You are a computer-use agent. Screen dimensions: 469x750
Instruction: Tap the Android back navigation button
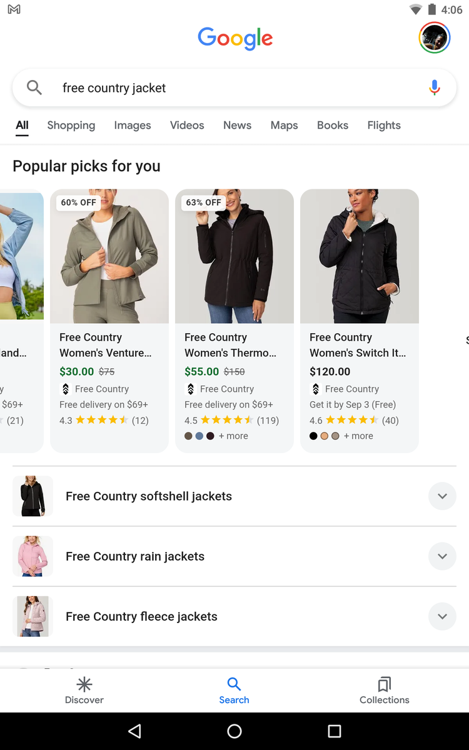click(134, 731)
